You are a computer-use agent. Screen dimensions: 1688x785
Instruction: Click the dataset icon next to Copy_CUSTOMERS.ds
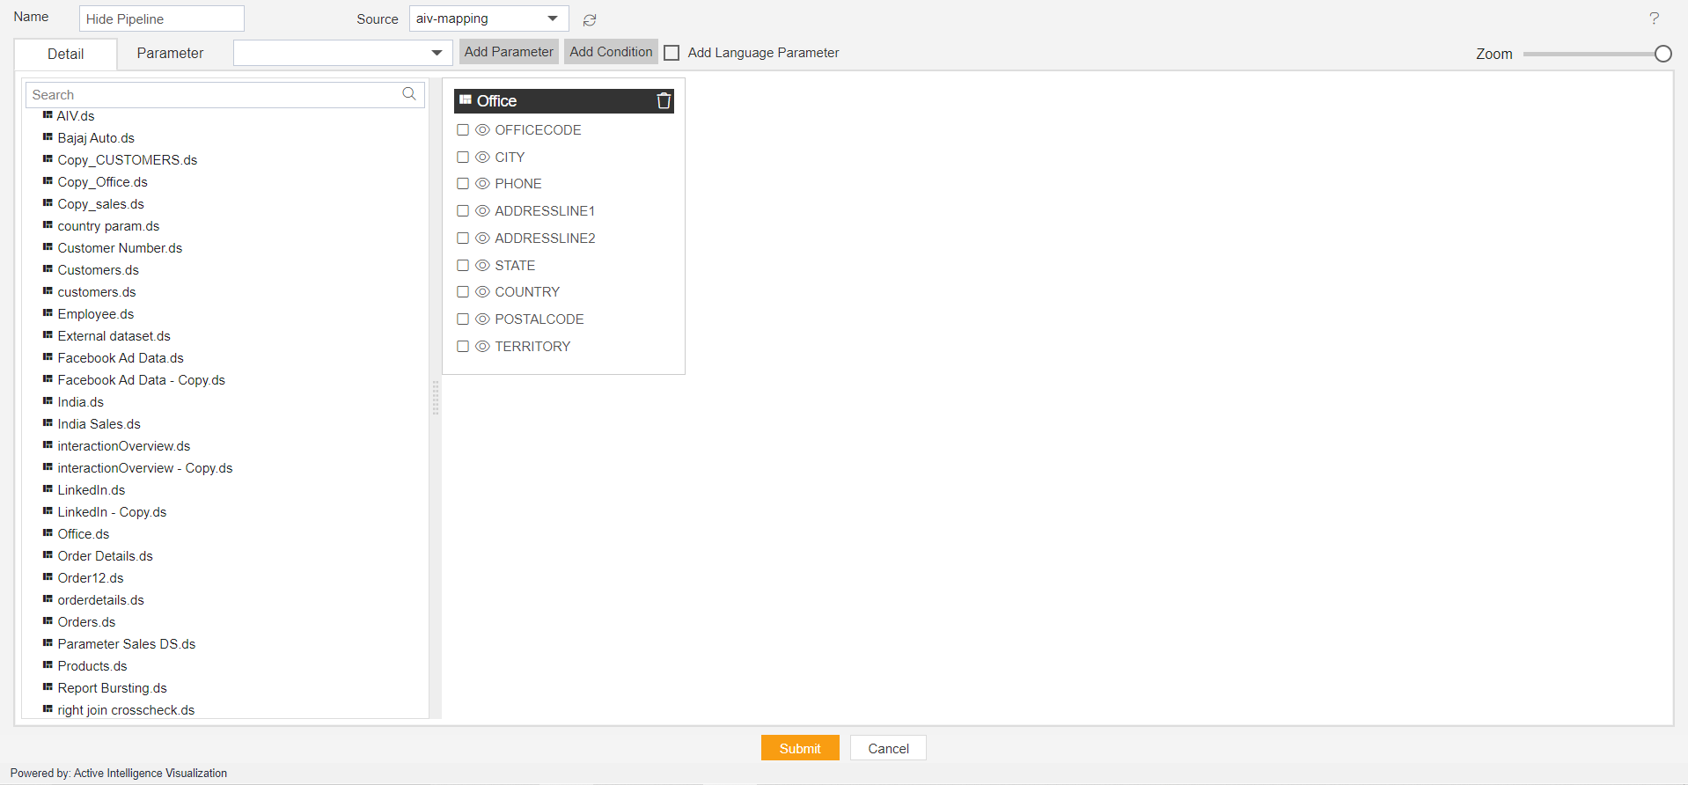click(48, 159)
